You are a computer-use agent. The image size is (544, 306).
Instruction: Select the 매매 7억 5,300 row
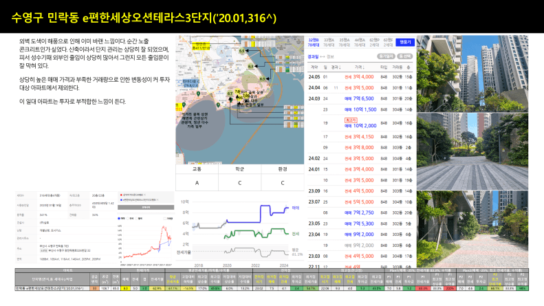coord(360,223)
